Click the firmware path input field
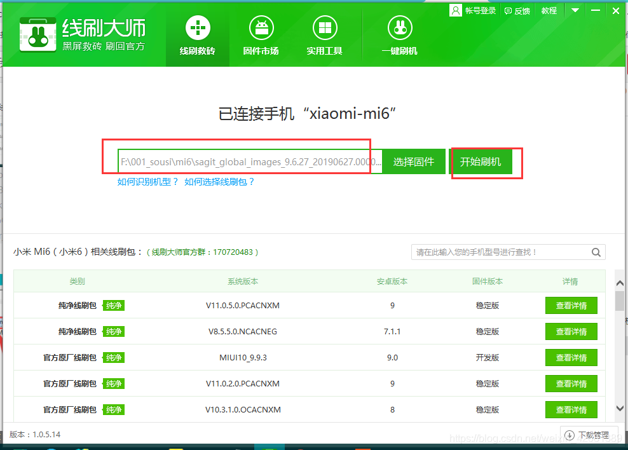The image size is (628, 450). [250, 161]
